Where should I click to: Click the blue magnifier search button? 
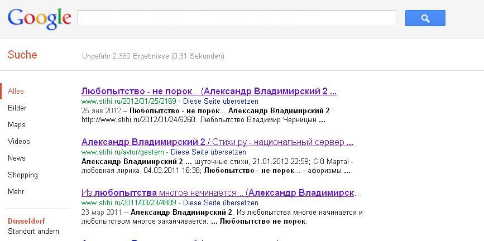click(425, 18)
